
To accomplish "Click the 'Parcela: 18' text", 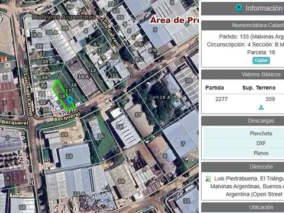I will pos(261,53).
